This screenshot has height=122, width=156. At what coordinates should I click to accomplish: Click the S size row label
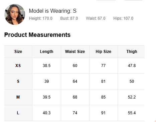coord(18,81)
